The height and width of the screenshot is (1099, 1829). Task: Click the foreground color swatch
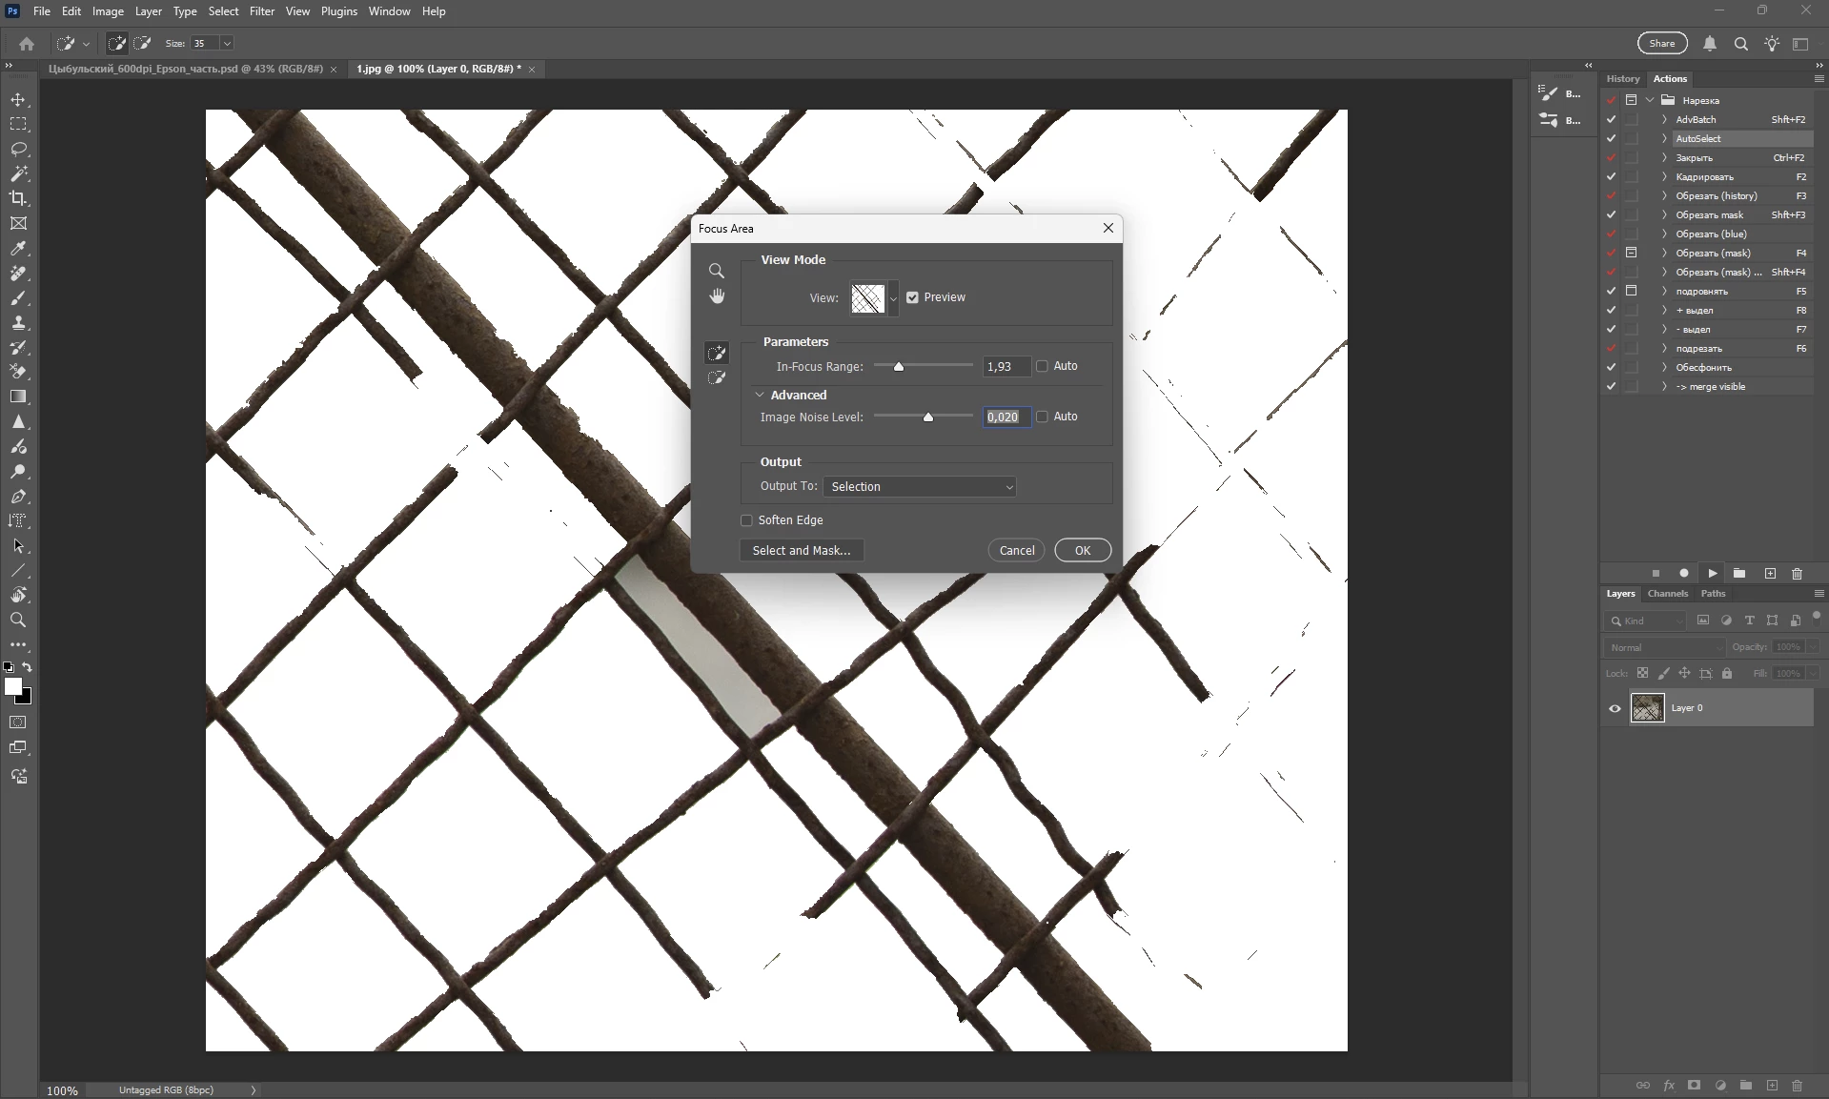(12, 687)
